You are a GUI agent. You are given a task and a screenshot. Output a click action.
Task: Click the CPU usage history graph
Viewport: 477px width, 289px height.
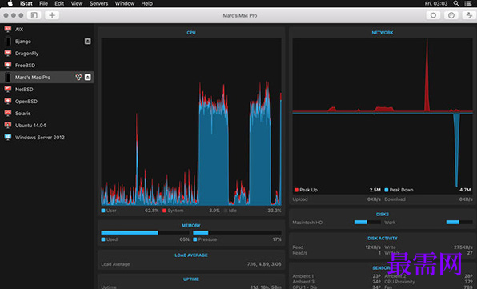click(x=191, y=122)
